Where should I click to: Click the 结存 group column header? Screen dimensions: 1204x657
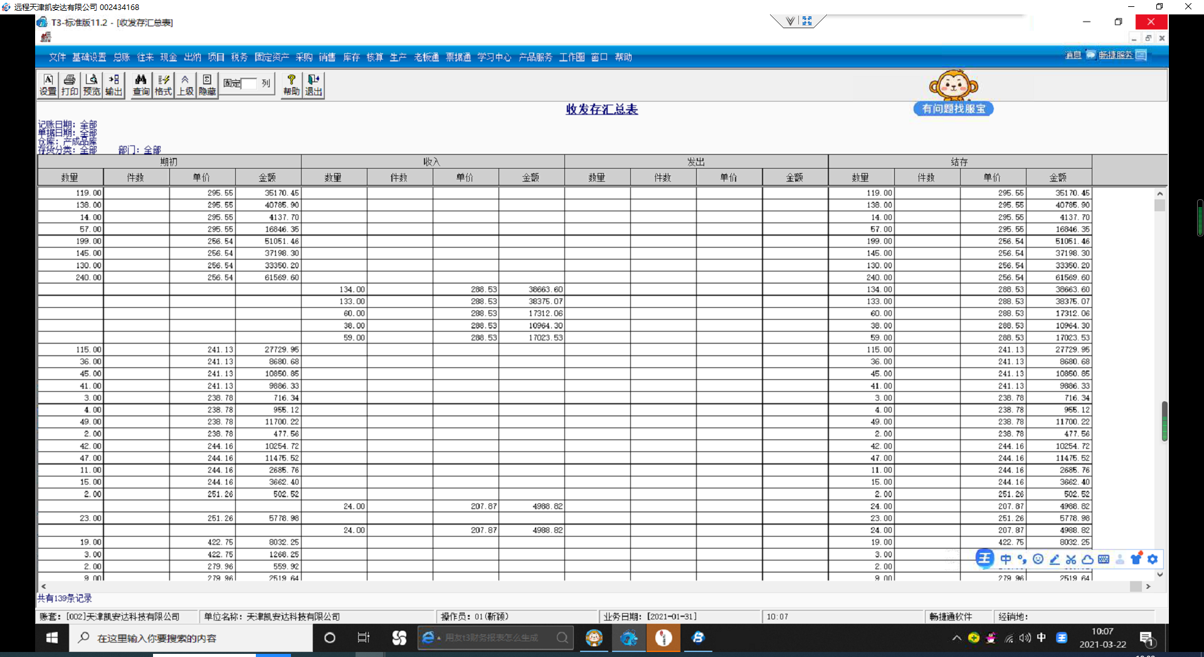click(x=959, y=162)
